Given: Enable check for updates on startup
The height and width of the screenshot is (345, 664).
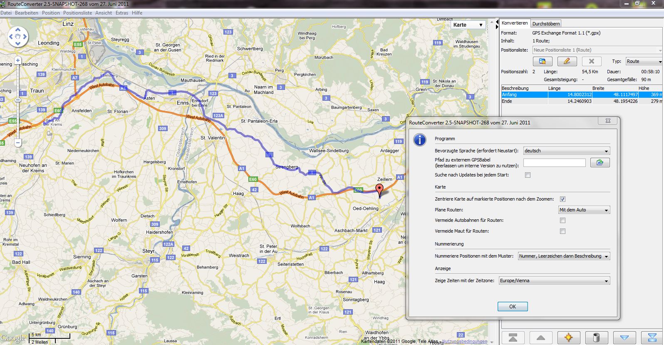Looking at the screenshot, I should coord(528,175).
